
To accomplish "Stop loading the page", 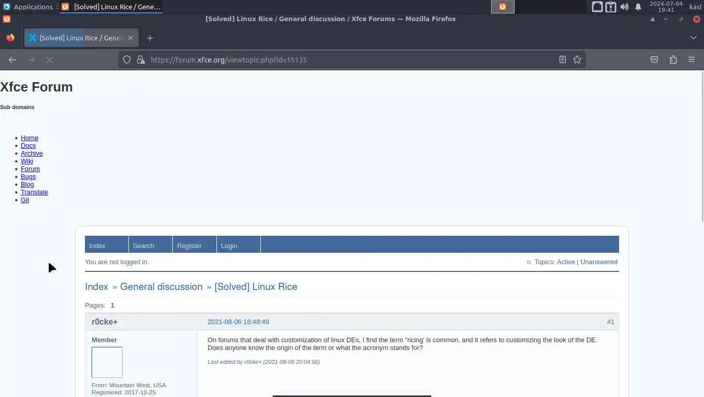I will [50, 60].
